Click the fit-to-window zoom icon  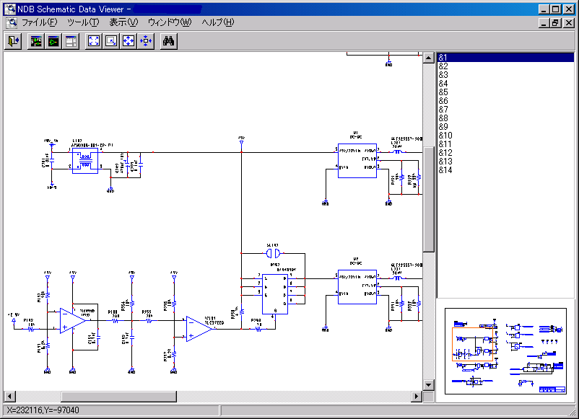(94, 42)
